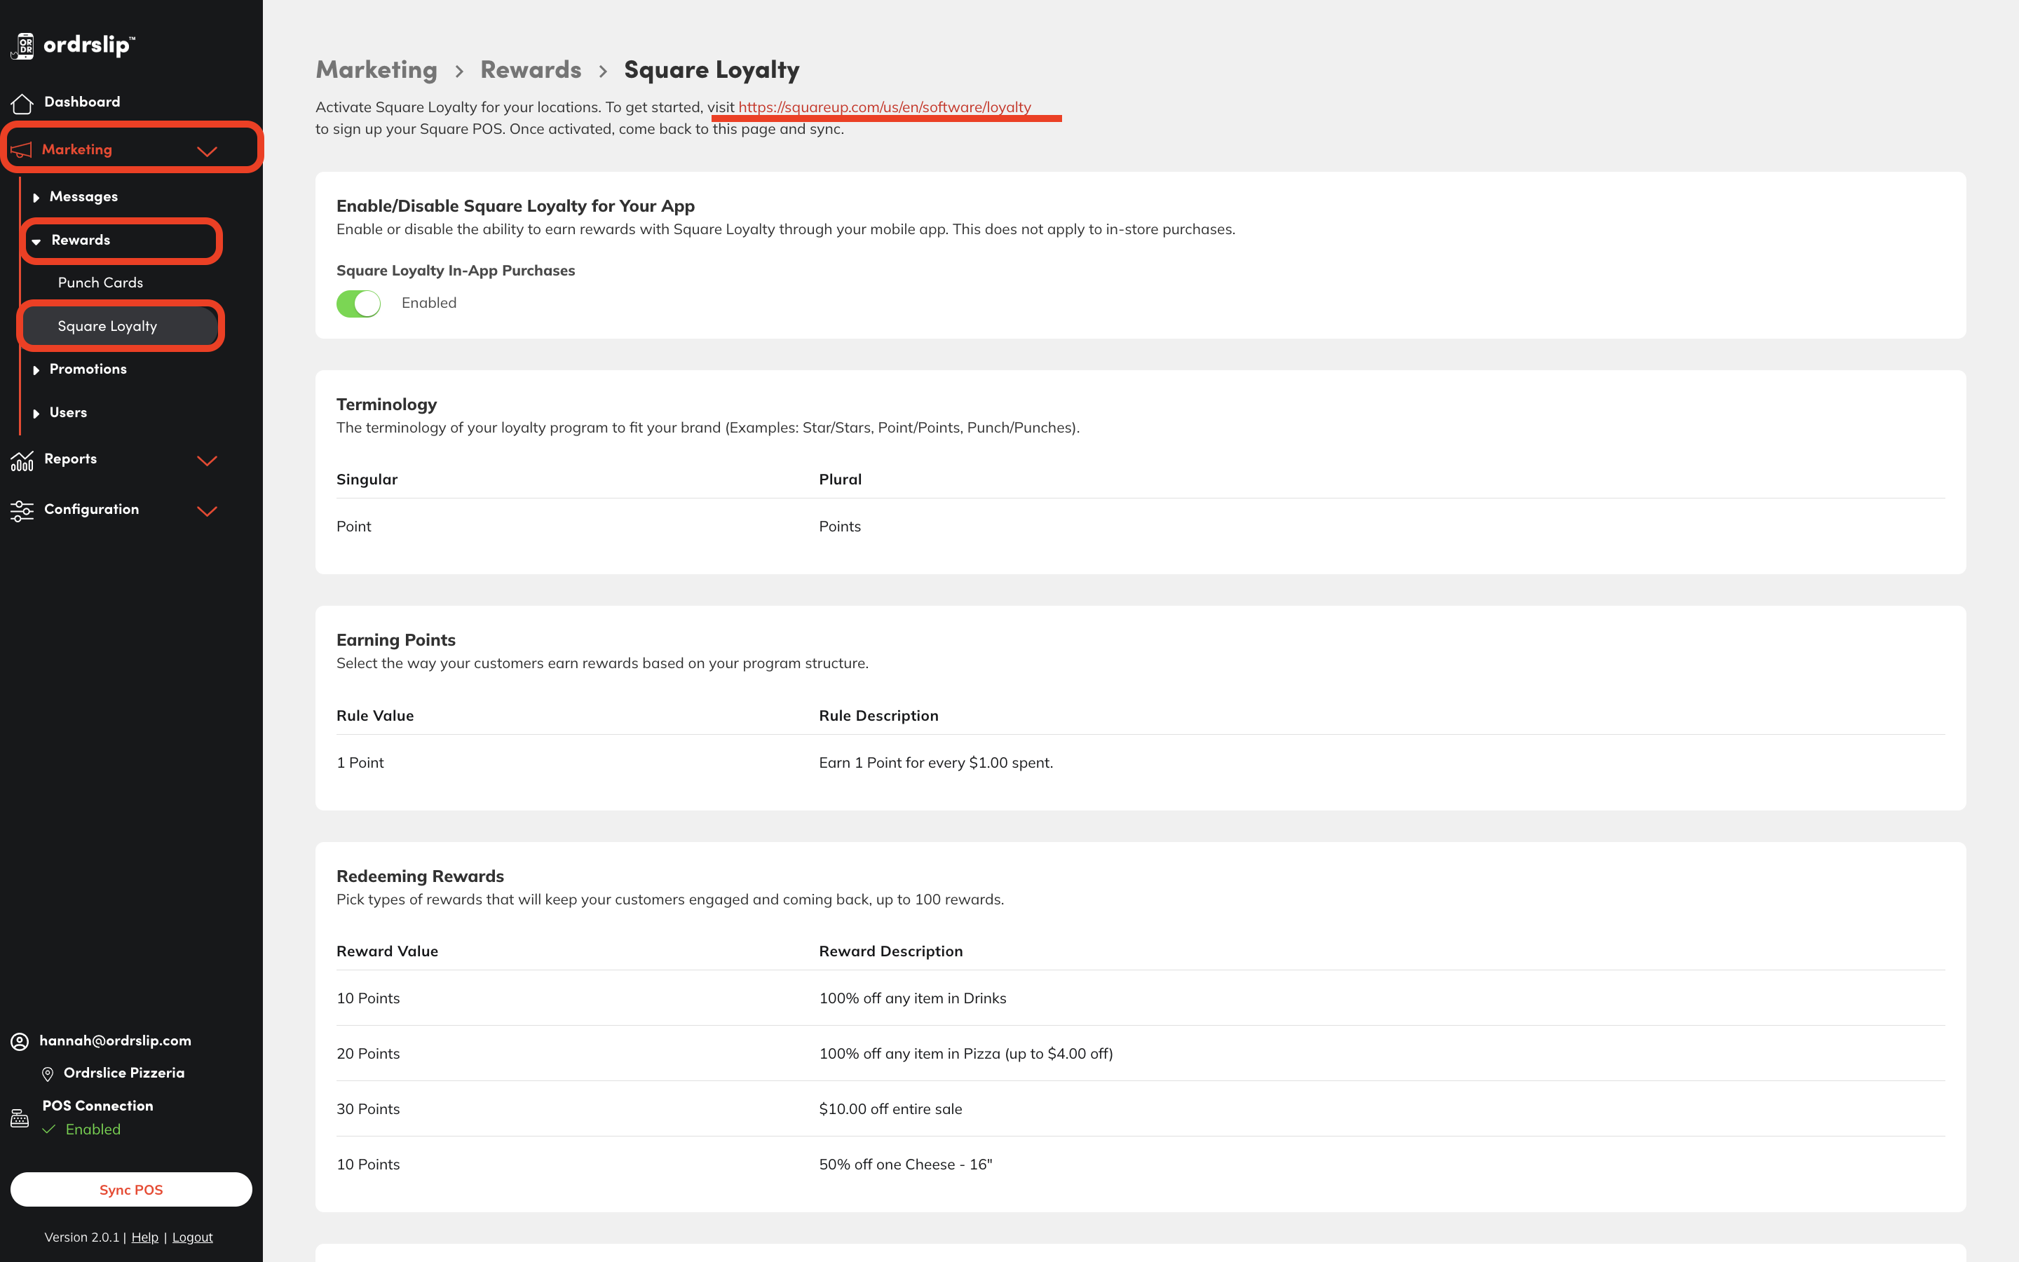Click the Marketing megaphone icon

coord(22,150)
